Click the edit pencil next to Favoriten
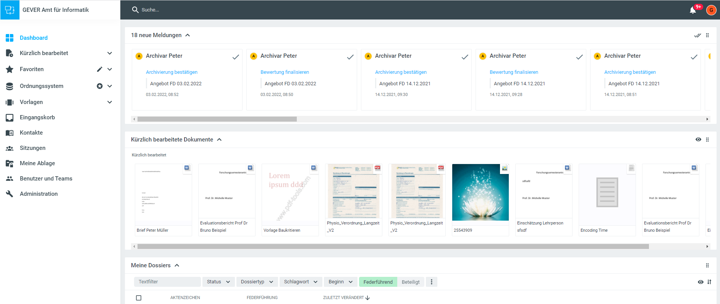Screen dimensions: 720x304 (x=99, y=69)
